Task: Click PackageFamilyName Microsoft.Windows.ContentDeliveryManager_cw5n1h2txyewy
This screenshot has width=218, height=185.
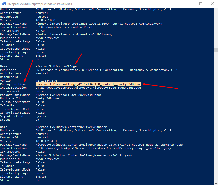Action: tap(84, 155)
